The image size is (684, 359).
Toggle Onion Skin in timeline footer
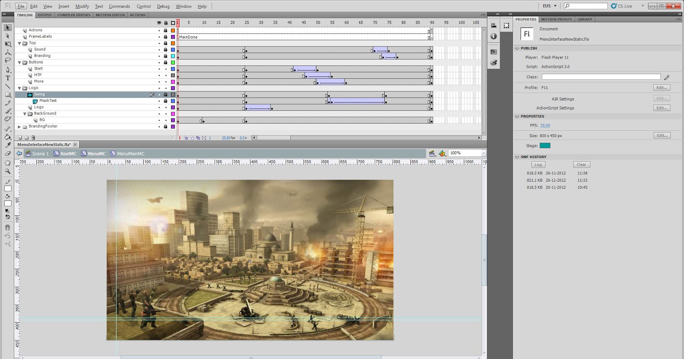186,138
